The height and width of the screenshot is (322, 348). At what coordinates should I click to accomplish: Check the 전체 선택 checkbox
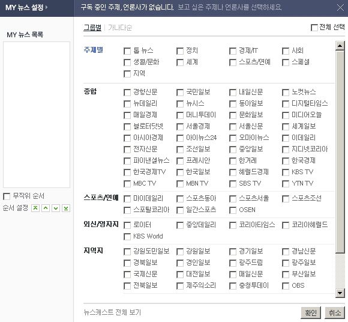[x=314, y=28]
